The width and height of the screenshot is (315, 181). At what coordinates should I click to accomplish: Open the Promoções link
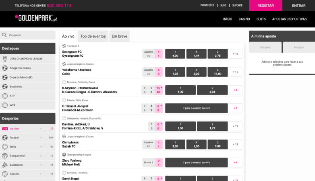point(207,5)
